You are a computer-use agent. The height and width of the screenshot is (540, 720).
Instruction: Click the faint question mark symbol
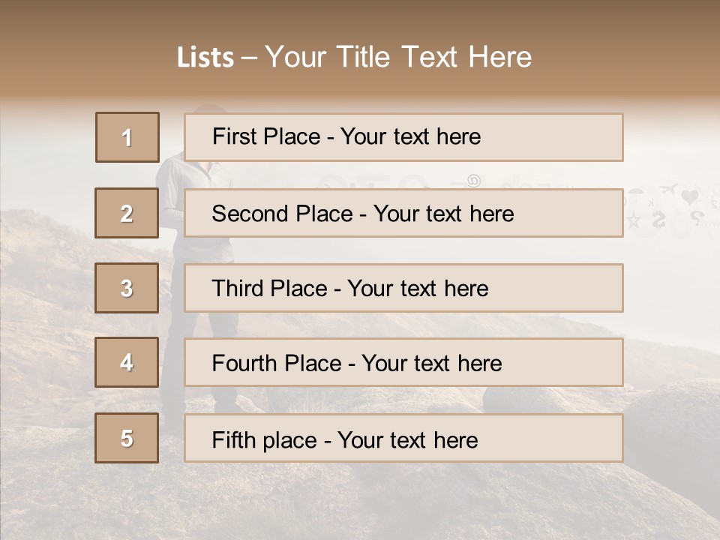697,218
